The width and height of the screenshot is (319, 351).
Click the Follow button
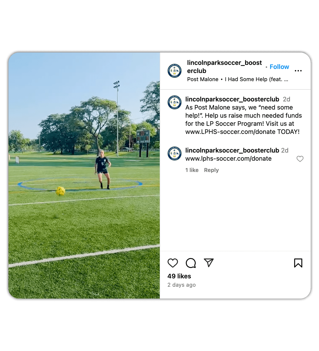279,67
